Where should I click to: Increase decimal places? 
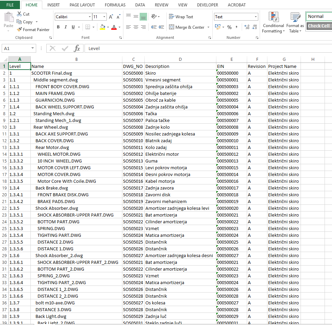[247, 27]
